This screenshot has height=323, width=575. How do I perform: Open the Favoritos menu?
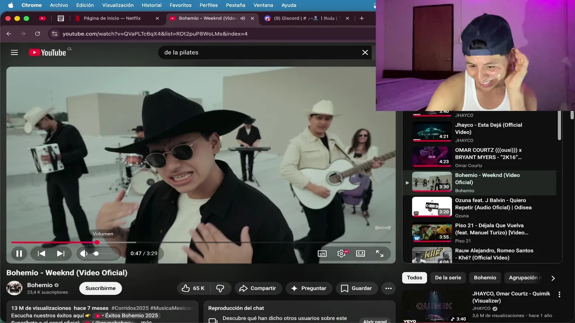point(181,5)
